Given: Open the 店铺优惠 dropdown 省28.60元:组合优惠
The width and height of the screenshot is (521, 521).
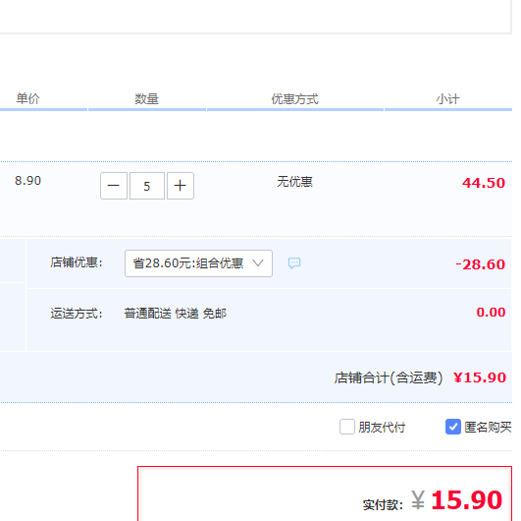Looking at the screenshot, I should click(x=198, y=263).
